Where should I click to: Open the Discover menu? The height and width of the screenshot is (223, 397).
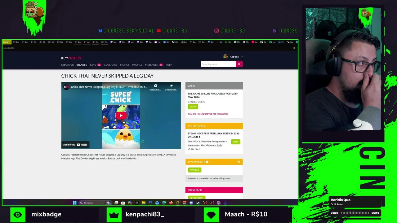point(67,65)
